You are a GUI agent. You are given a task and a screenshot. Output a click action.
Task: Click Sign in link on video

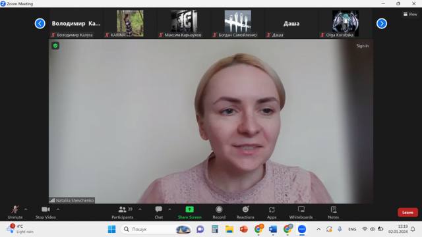pos(363,46)
